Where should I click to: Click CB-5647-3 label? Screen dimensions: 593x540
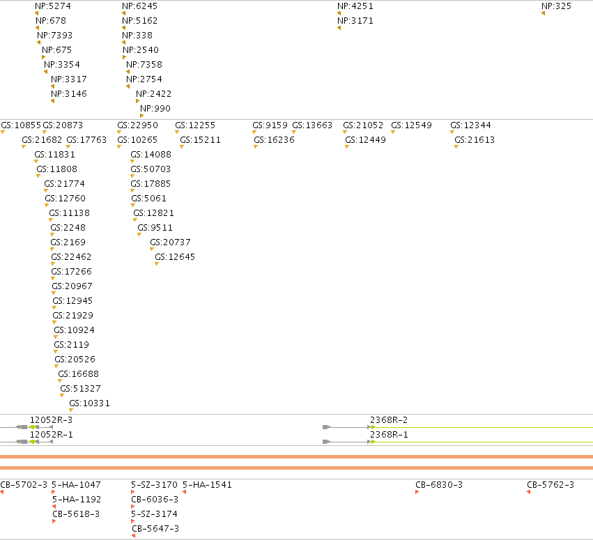(155, 529)
